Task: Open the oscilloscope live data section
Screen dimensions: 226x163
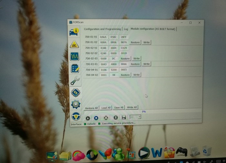Action: (x=75, y=56)
